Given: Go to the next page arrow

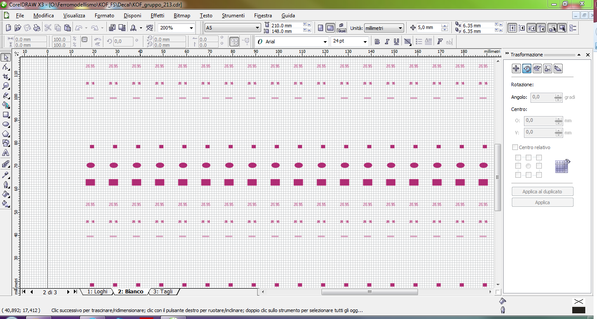Looking at the screenshot, I should pyautogui.click(x=68, y=292).
